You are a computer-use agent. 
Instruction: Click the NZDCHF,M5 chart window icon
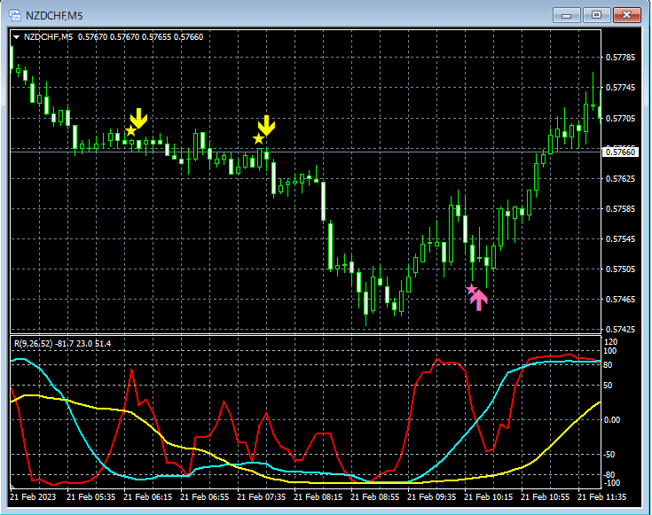click(15, 16)
